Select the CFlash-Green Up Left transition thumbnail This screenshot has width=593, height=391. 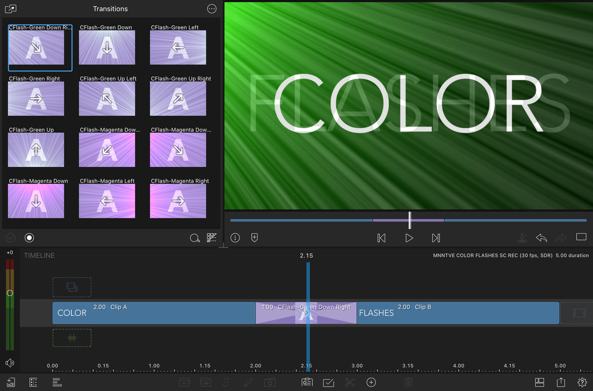coord(107,99)
